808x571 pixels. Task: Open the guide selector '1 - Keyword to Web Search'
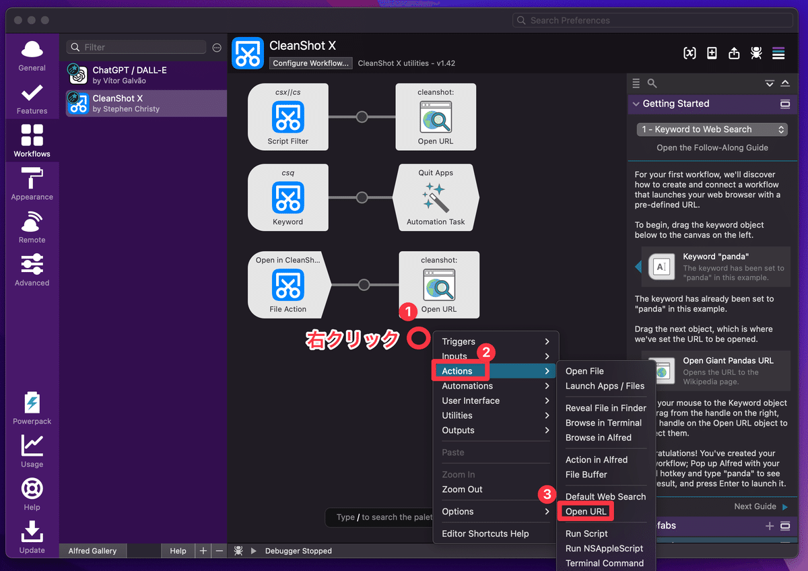pyautogui.click(x=712, y=129)
